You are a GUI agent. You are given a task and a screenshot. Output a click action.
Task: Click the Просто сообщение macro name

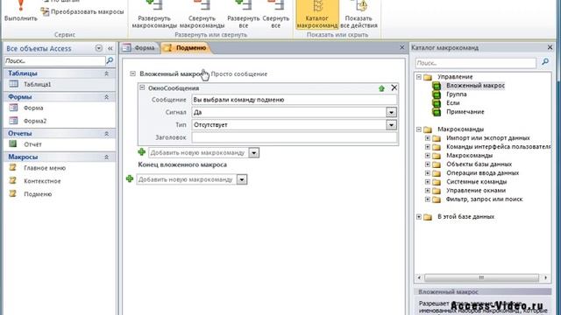click(x=238, y=73)
